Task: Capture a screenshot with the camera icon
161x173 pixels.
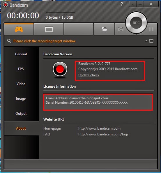Action: (121, 29)
